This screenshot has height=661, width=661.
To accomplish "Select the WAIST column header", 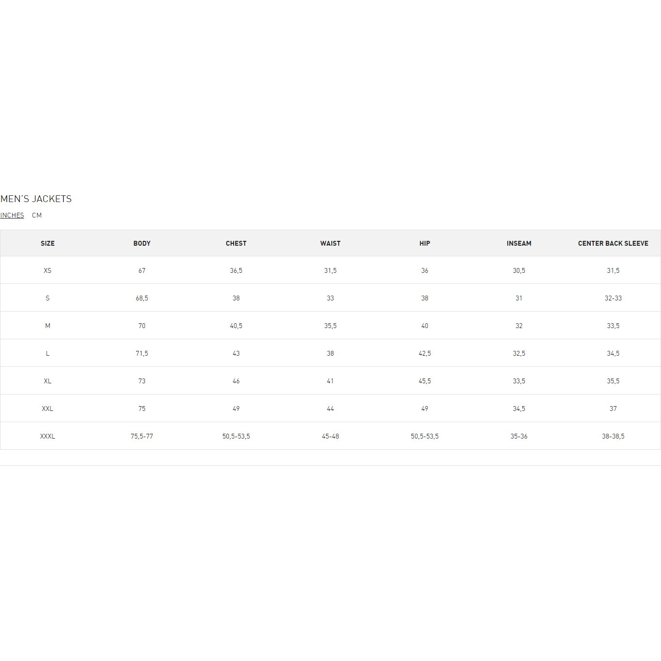I will (330, 243).
